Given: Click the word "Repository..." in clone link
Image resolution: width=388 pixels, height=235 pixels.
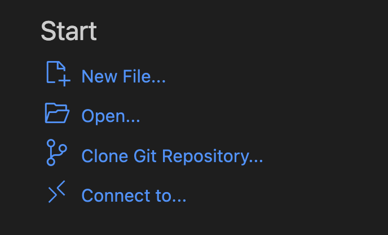Looking at the screenshot, I should 213,156.
